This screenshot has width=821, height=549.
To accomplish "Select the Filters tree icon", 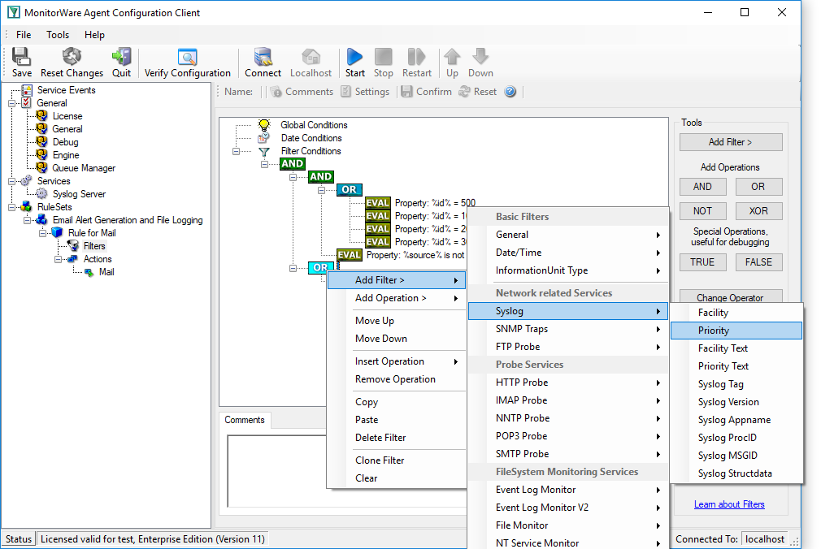I will click(73, 246).
